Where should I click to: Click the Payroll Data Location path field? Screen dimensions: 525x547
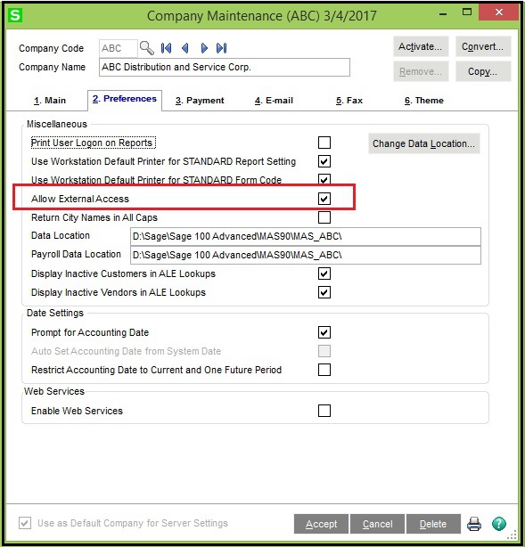pos(306,256)
